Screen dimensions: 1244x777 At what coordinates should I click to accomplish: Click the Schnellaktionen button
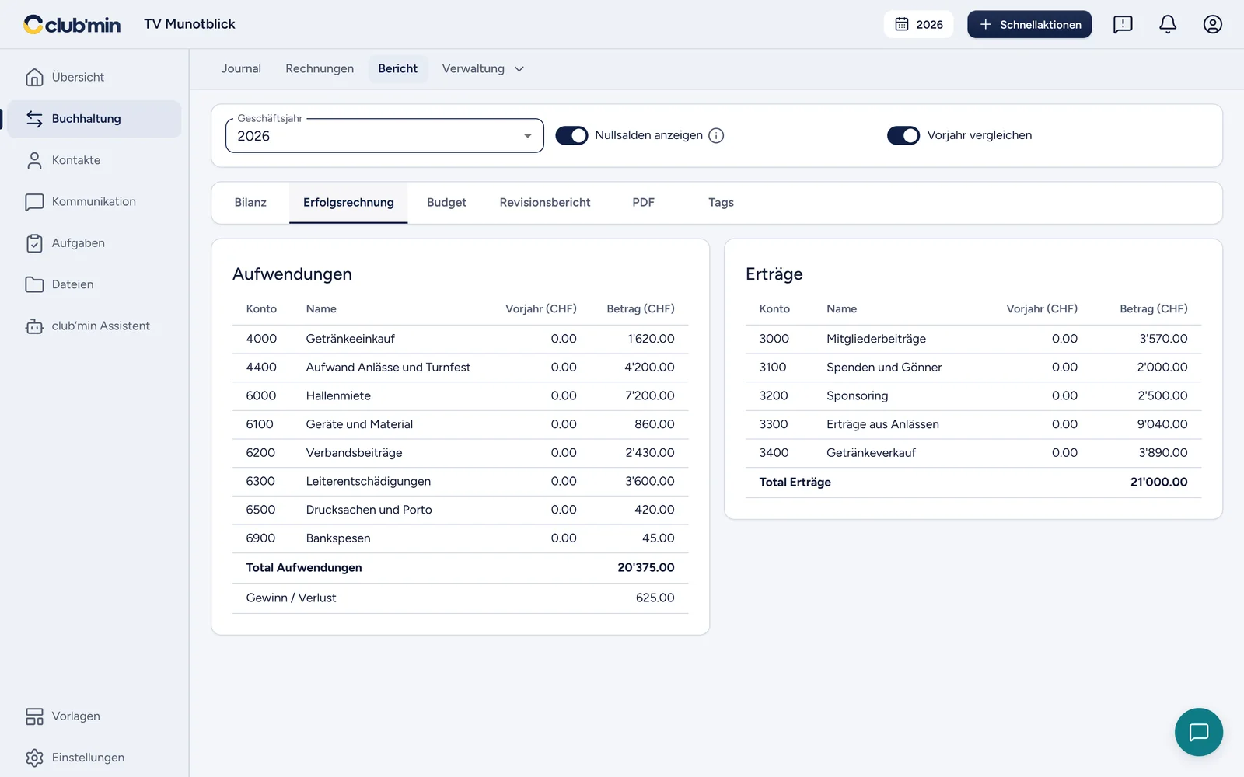pos(1029,24)
